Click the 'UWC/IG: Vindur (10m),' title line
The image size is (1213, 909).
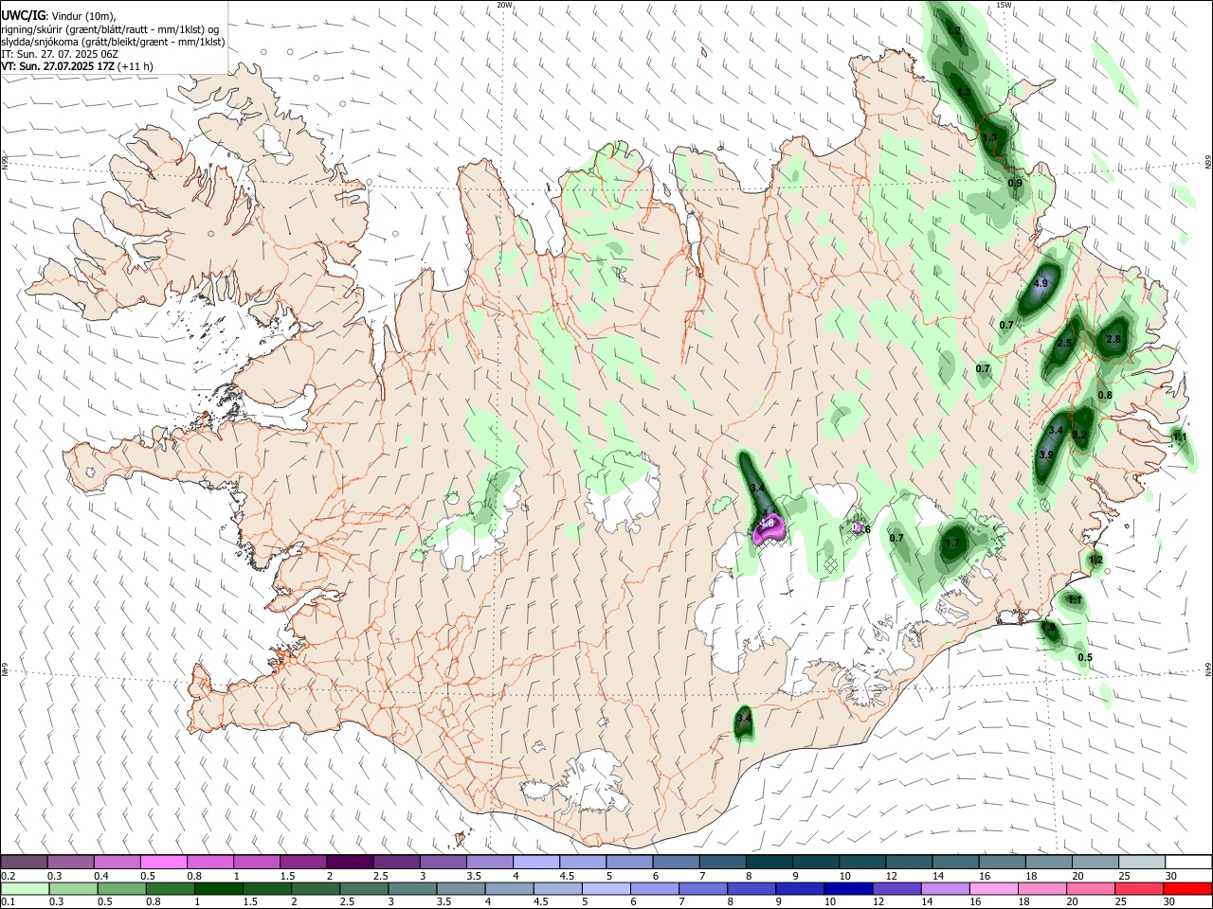[x=58, y=15]
